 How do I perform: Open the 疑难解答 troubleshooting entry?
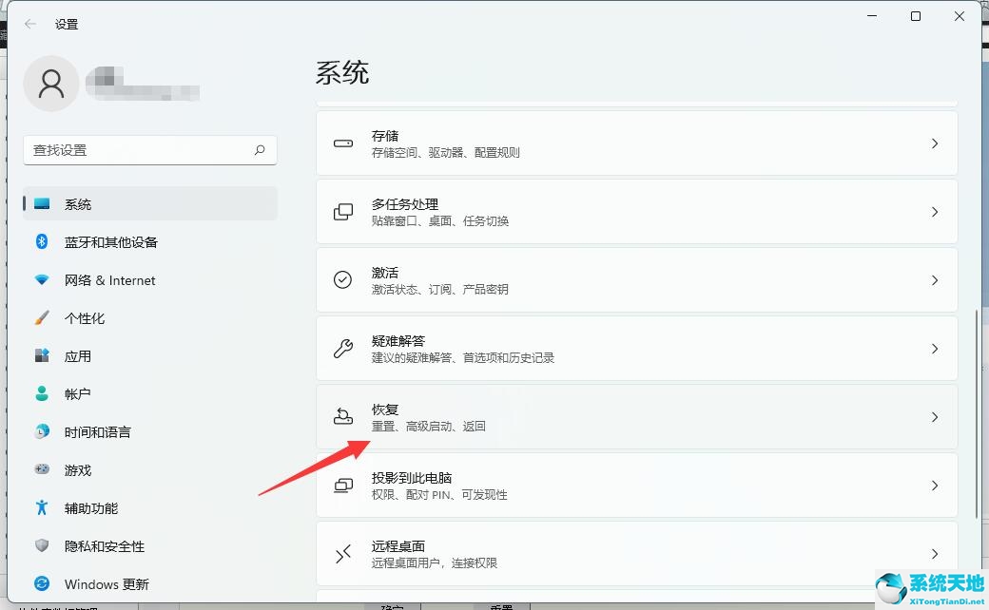click(637, 348)
